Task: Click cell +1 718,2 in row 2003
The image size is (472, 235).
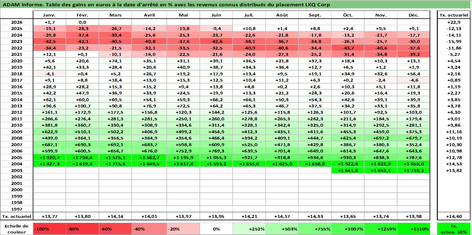Action: (414, 170)
